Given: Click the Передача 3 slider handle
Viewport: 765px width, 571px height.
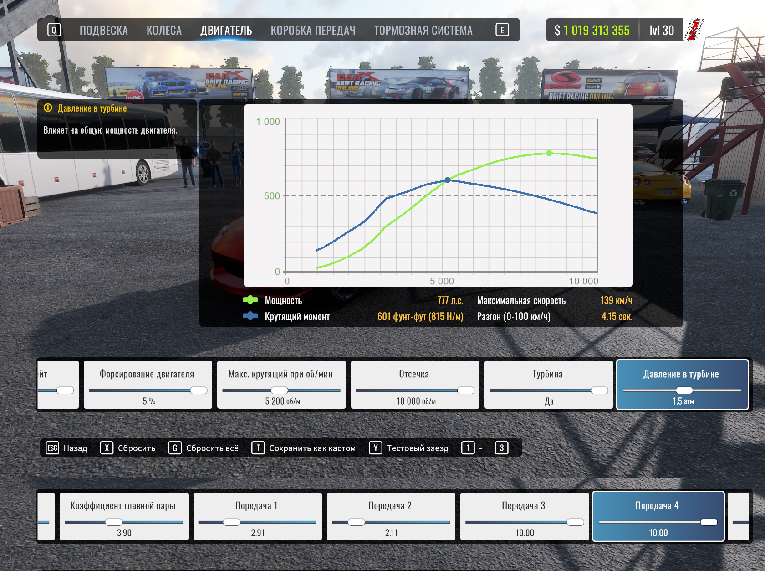Looking at the screenshot, I should pyautogui.click(x=576, y=522).
